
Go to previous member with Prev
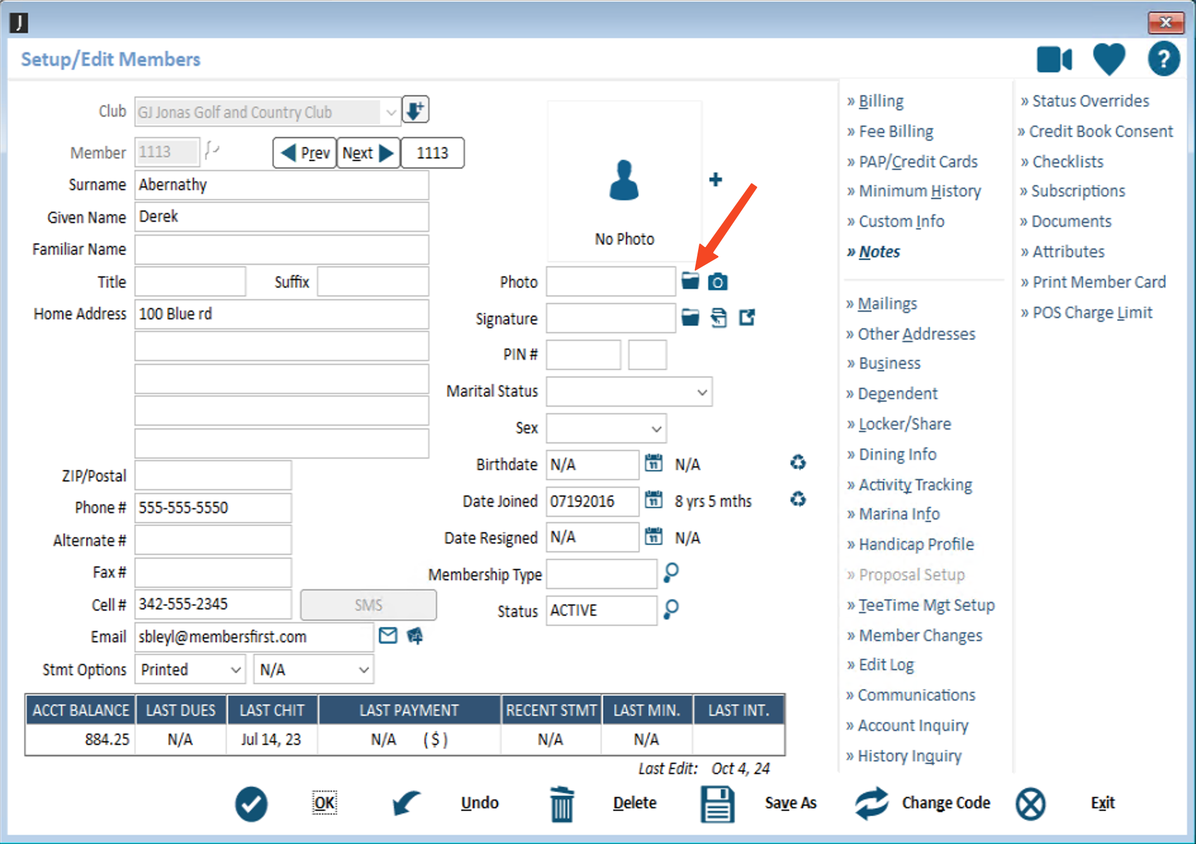(x=305, y=153)
